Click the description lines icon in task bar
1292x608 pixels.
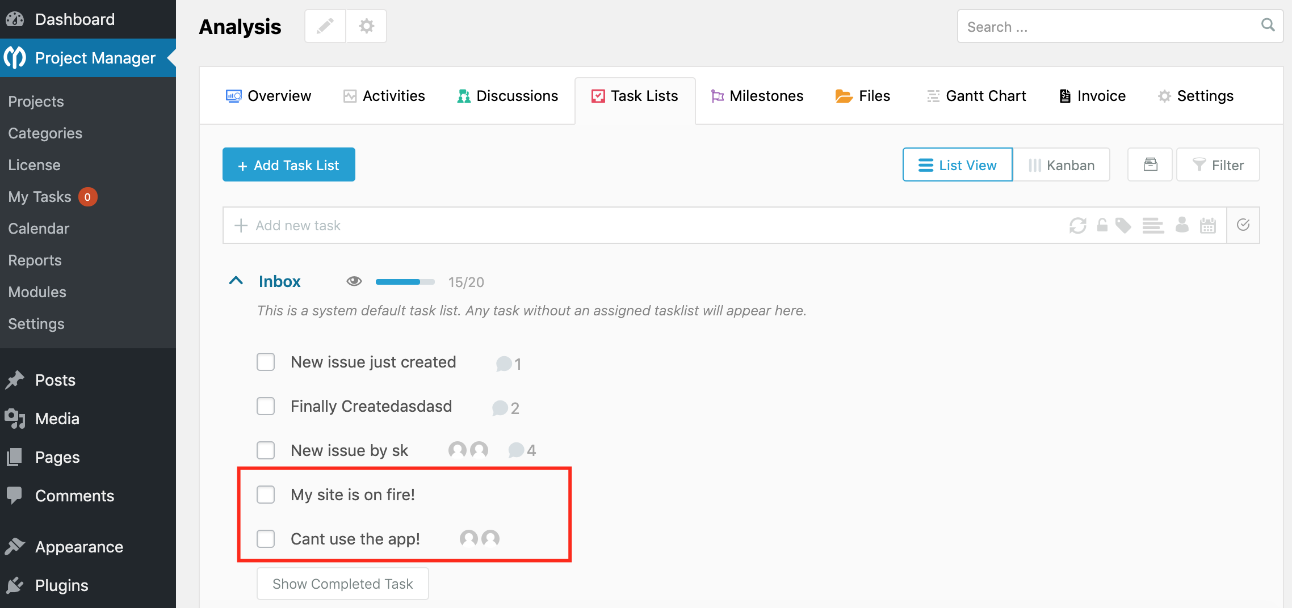coord(1153,225)
